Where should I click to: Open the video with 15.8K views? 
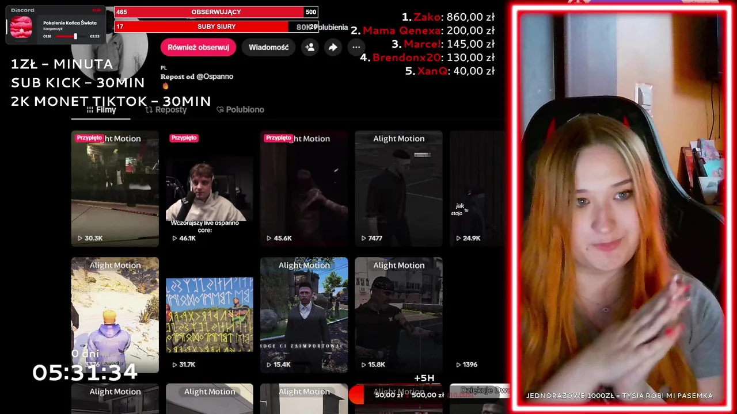398,315
